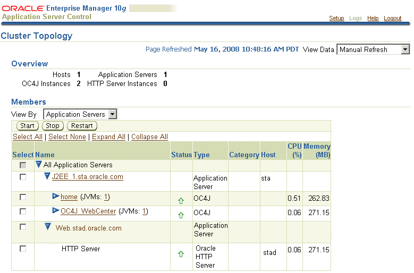This screenshot has width=414, height=273.
Task: Click the Select All link
Action: pos(28,136)
